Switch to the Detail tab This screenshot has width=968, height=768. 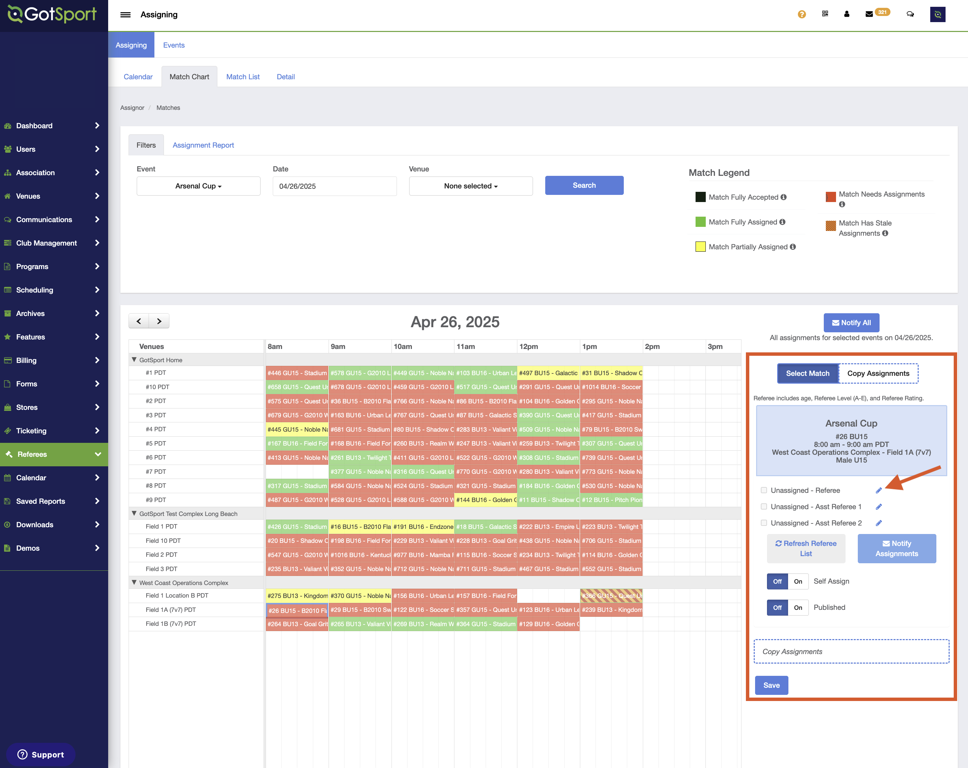click(286, 77)
